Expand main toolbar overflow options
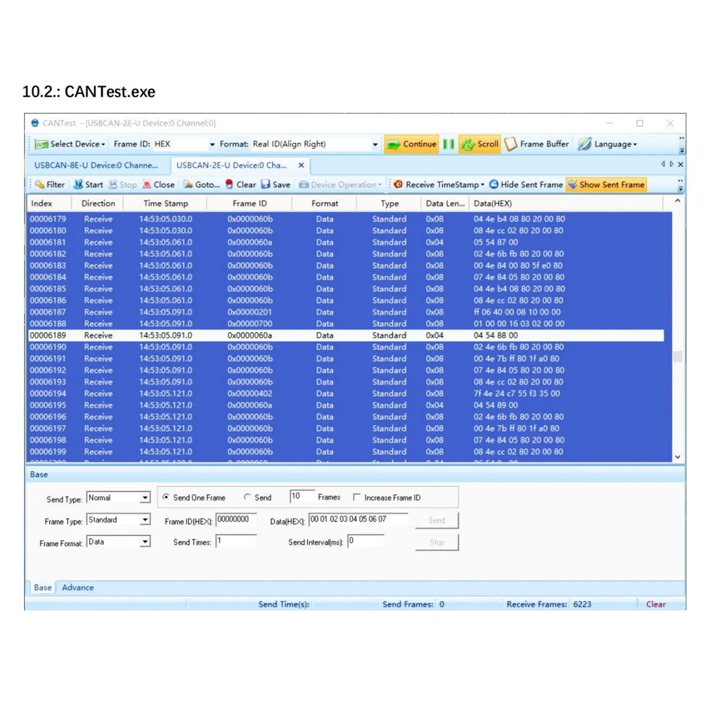The height and width of the screenshot is (710, 710). coord(682,145)
